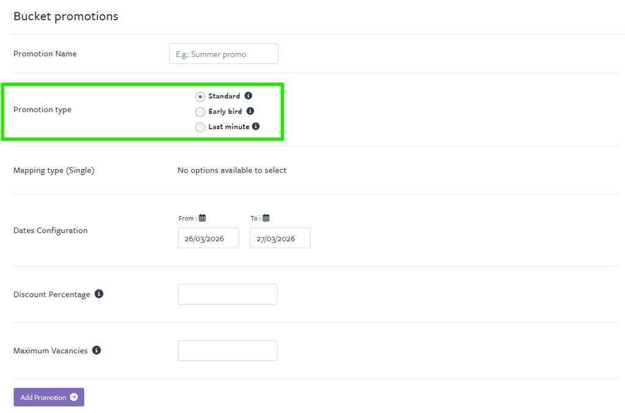The width and height of the screenshot is (625, 413).
Task: Focus the Discount Percentage input box
Action: pos(228,294)
